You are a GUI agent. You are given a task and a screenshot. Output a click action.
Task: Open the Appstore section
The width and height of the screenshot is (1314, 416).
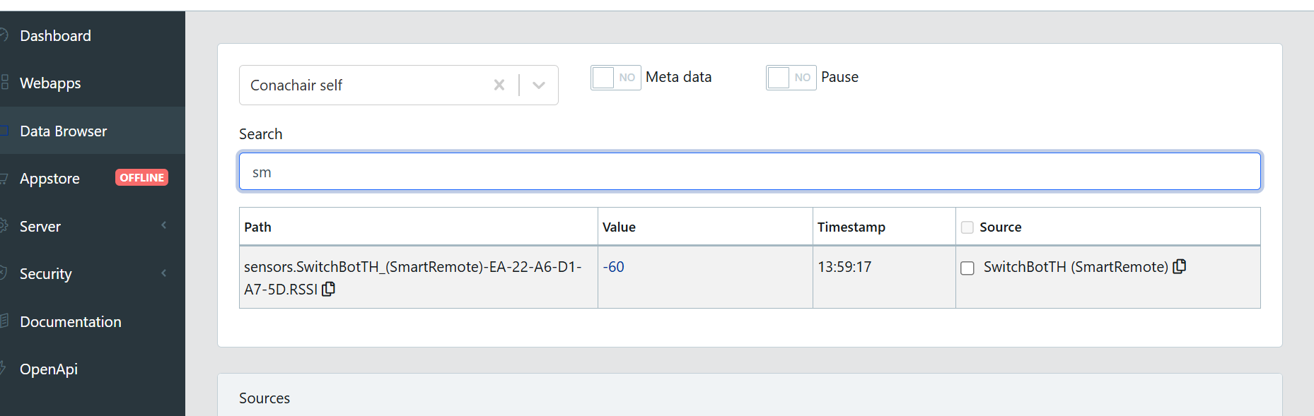coord(50,179)
